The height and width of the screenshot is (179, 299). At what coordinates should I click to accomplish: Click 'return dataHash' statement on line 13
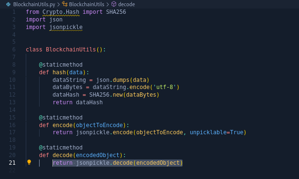click(x=78, y=102)
